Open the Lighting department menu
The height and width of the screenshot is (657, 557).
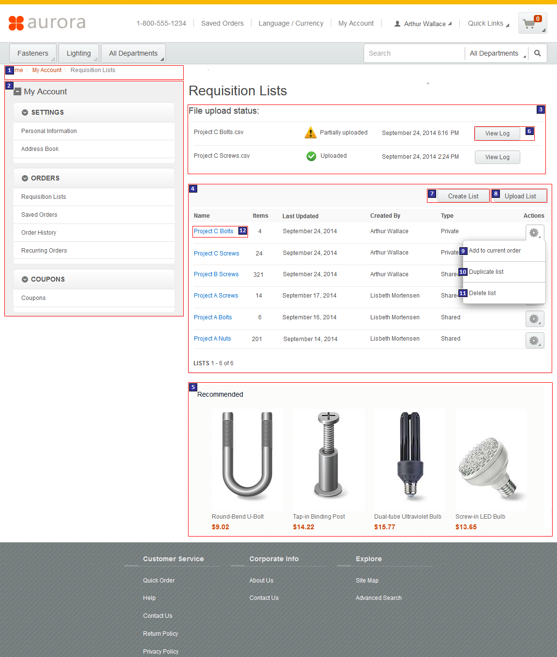coord(78,53)
